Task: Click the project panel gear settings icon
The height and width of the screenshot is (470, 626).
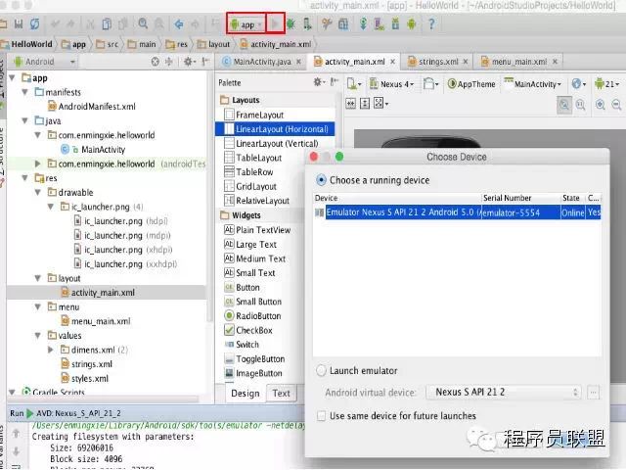Action: [x=189, y=62]
